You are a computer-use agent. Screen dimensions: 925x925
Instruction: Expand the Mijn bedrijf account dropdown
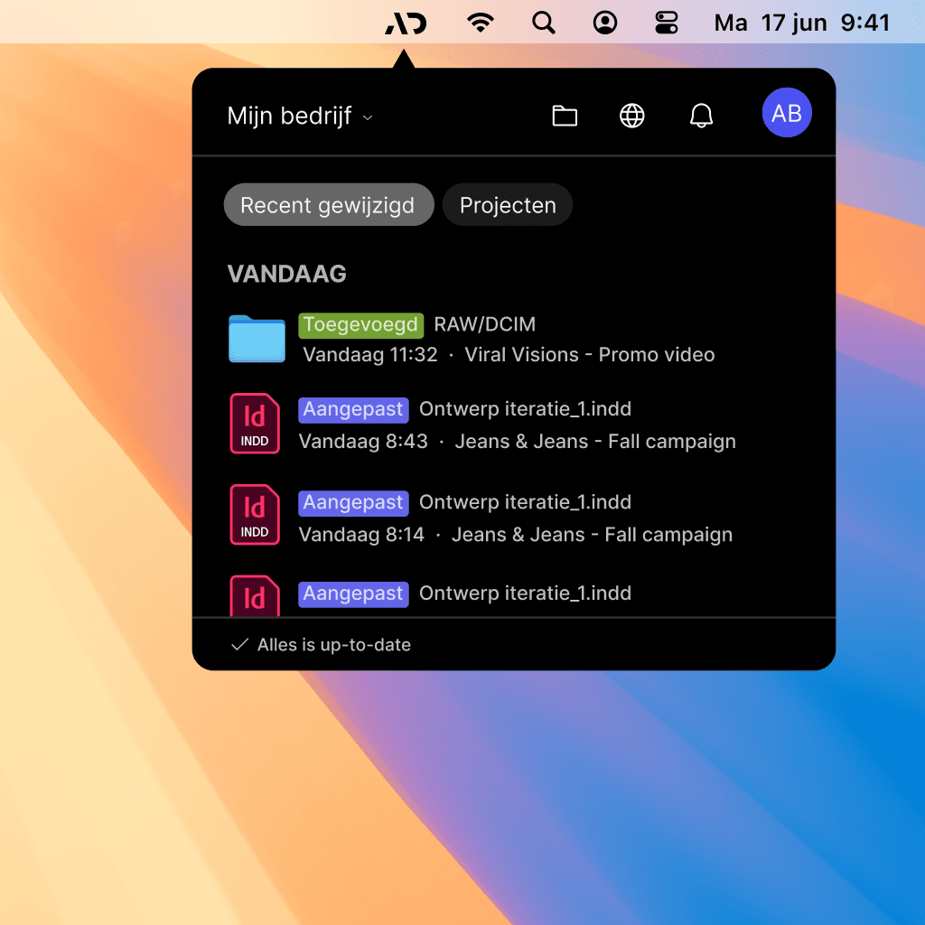[299, 117]
